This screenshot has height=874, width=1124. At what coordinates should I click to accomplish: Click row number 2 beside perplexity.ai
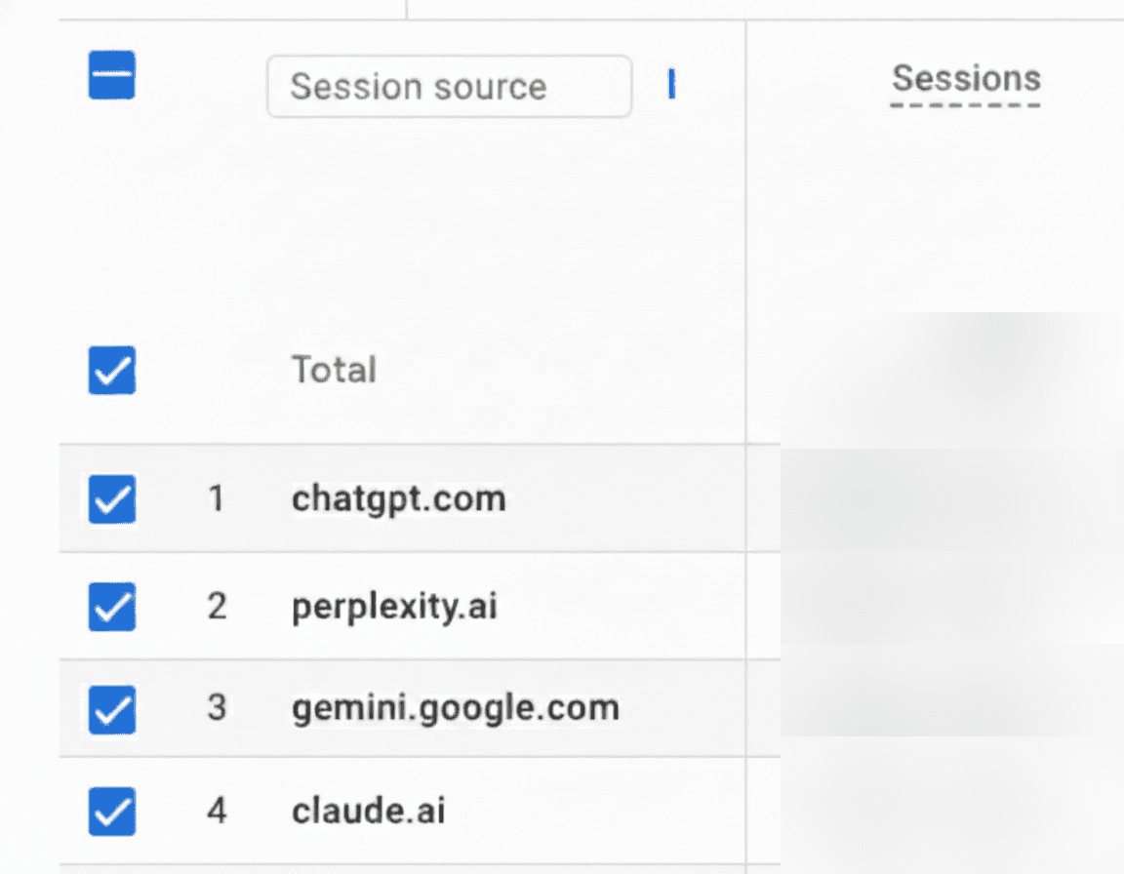(x=216, y=607)
